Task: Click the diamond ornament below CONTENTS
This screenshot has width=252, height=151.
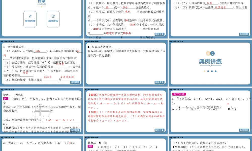Action: (x=41, y=7)
